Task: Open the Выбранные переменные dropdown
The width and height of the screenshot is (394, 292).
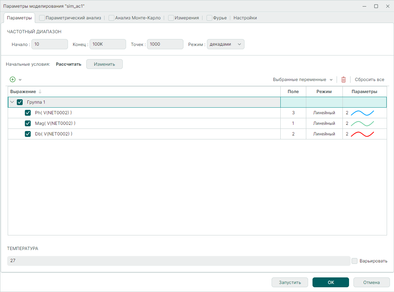Action: (303, 80)
